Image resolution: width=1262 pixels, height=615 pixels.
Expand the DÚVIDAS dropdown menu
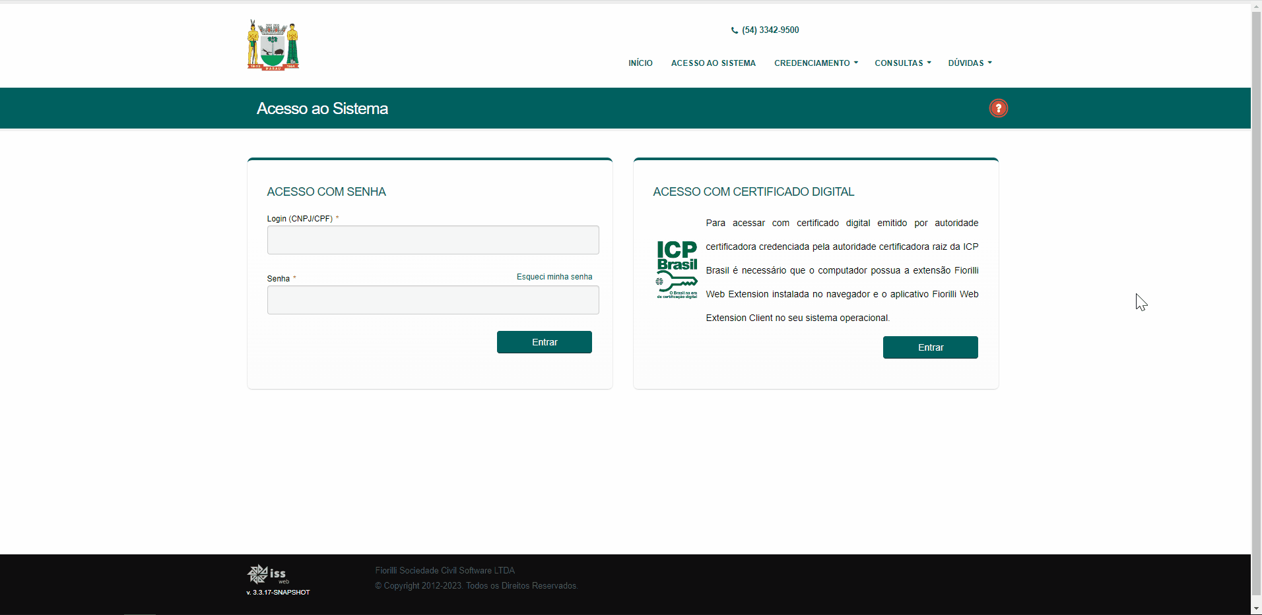click(x=969, y=63)
